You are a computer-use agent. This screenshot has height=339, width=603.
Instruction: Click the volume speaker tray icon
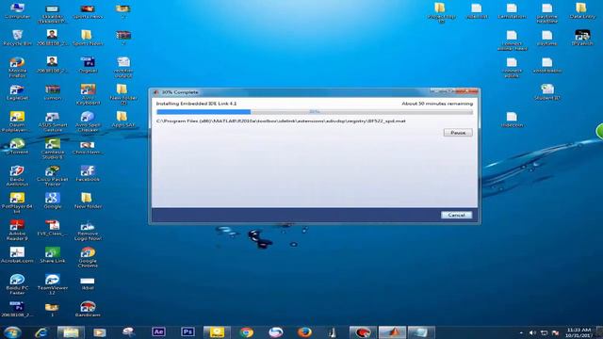pos(532,332)
